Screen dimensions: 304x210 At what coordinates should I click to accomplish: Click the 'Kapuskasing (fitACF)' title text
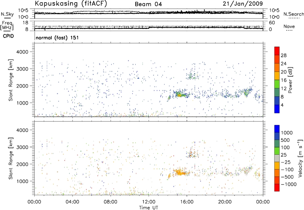tap(71, 3)
